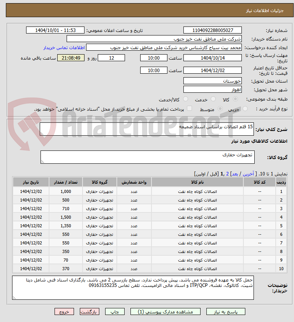This screenshot has width=294, height=322.
Task: Click row number 9 cell
Action: click(x=281, y=260)
